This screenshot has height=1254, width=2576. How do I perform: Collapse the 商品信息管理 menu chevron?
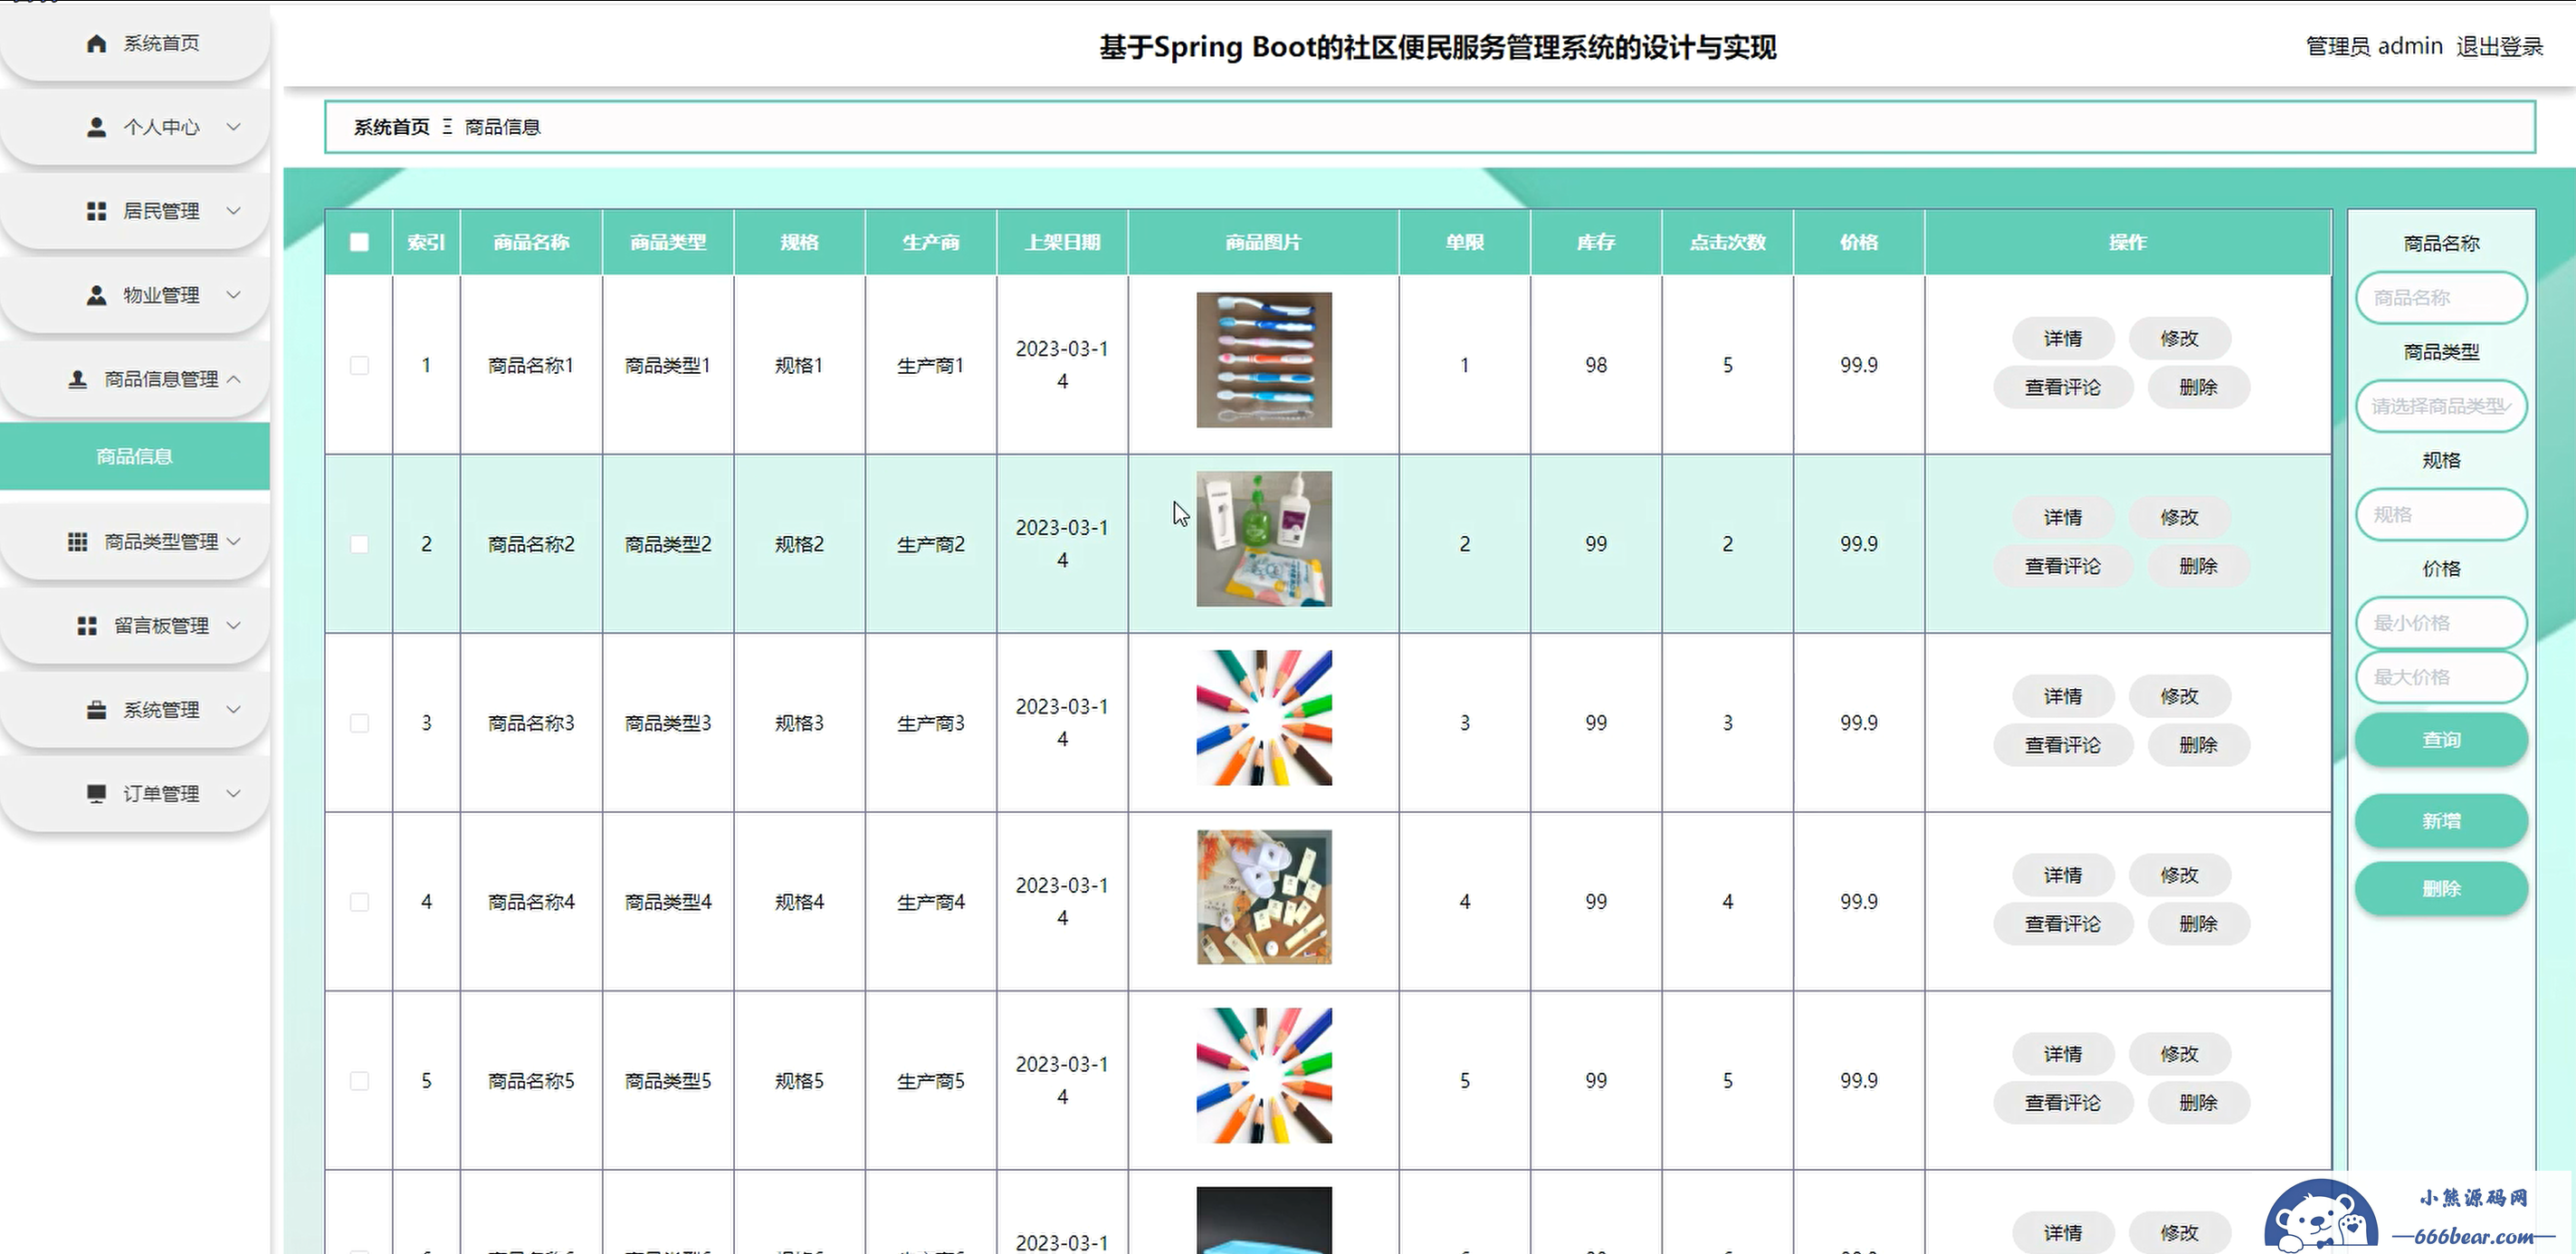233,379
